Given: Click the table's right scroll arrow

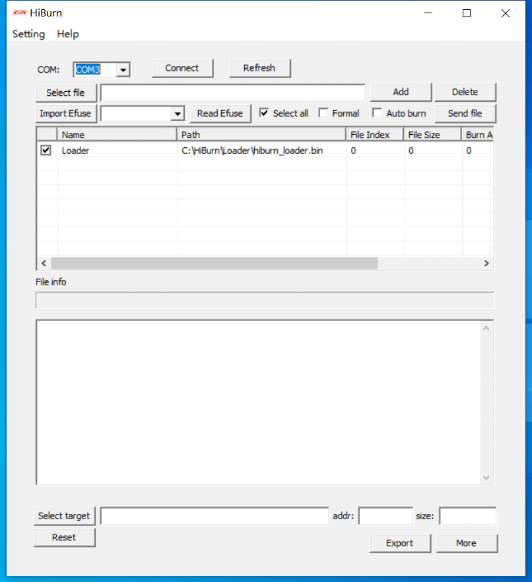Looking at the screenshot, I should [486, 263].
